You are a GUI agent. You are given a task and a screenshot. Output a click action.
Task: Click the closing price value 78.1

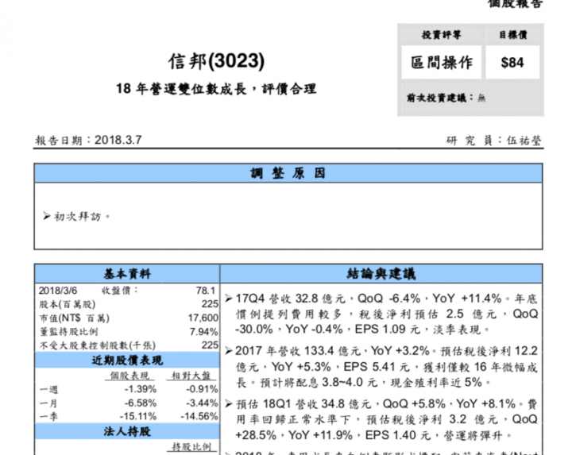click(206, 291)
